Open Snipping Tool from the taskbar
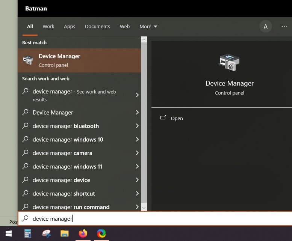 [46, 233]
